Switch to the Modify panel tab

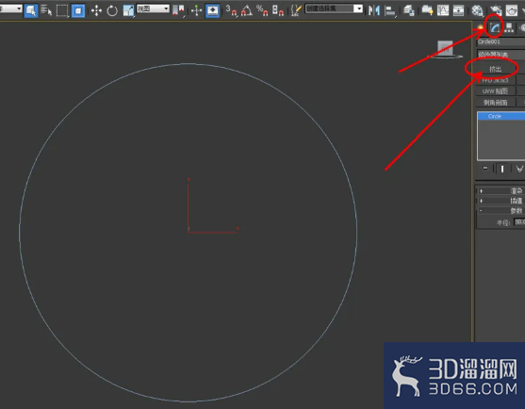pos(495,28)
